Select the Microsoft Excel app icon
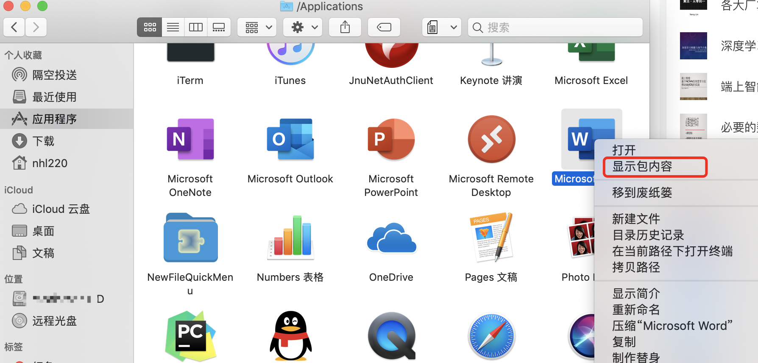This screenshot has width=758, height=363. (591, 53)
